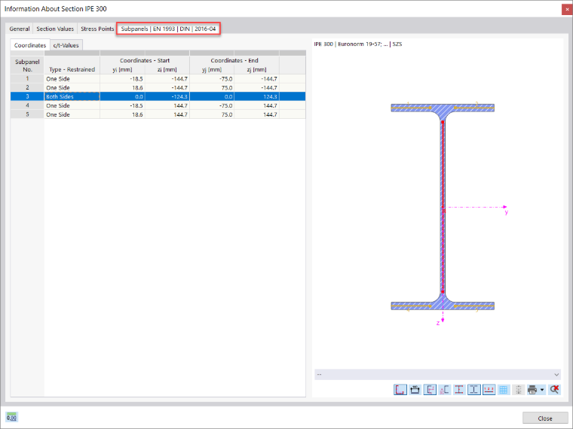Viewport: 573px width, 429px height.
Task: Switch to the c/t-Values sub-tab
Action: tap(66, 45)
